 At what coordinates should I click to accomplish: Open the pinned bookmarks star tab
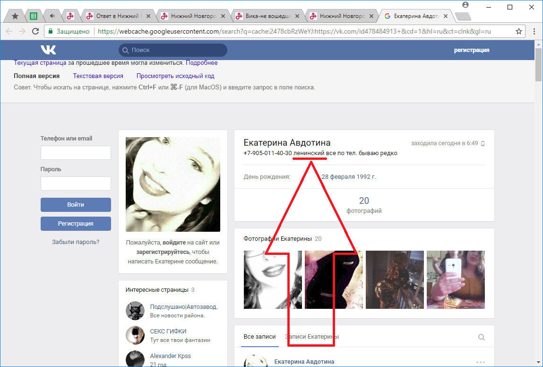pos(15,16)
